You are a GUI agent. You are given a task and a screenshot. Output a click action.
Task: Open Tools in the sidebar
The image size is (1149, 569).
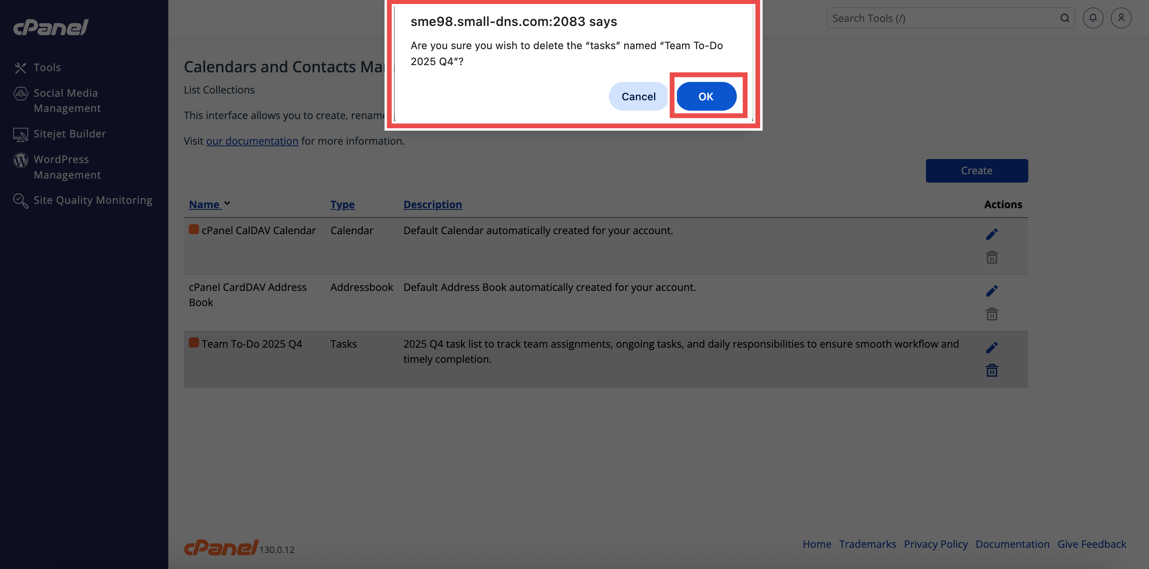pyautogui.click(x=47, y=68)
